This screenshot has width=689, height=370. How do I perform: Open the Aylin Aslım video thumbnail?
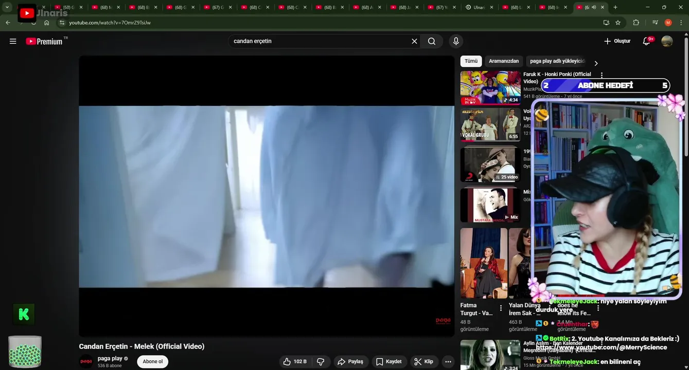490,356
